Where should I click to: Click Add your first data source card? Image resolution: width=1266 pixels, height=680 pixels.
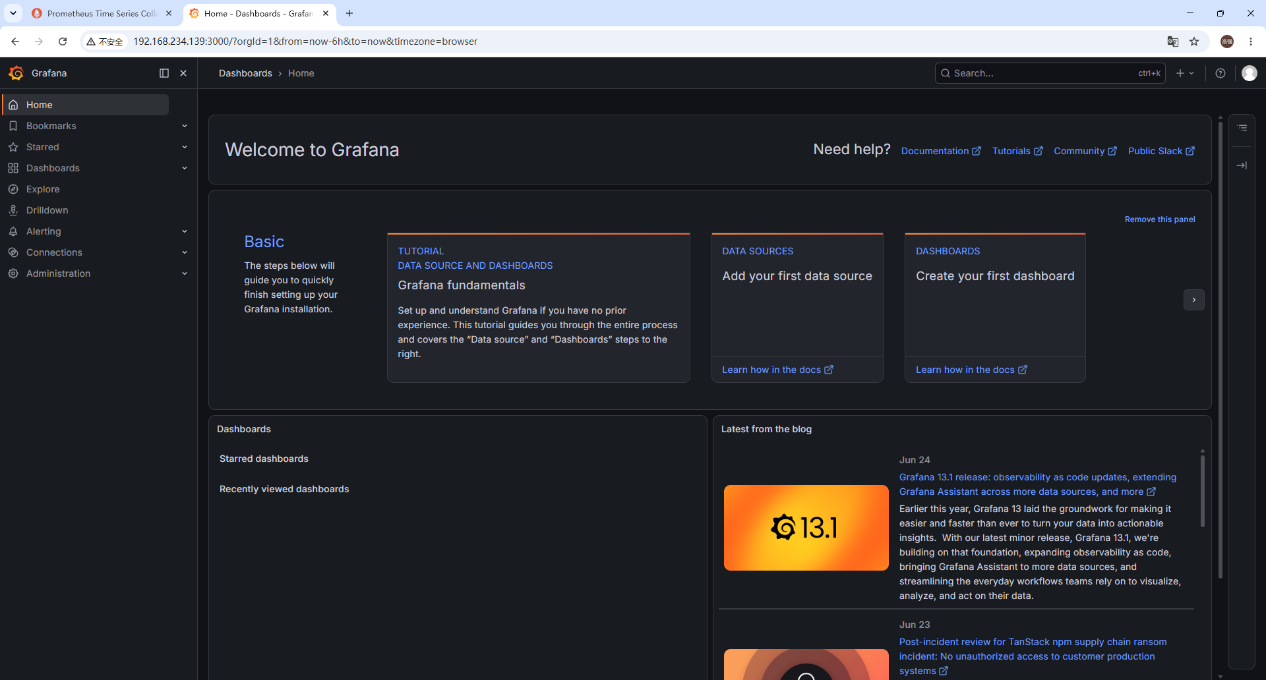tap(797, 295)
